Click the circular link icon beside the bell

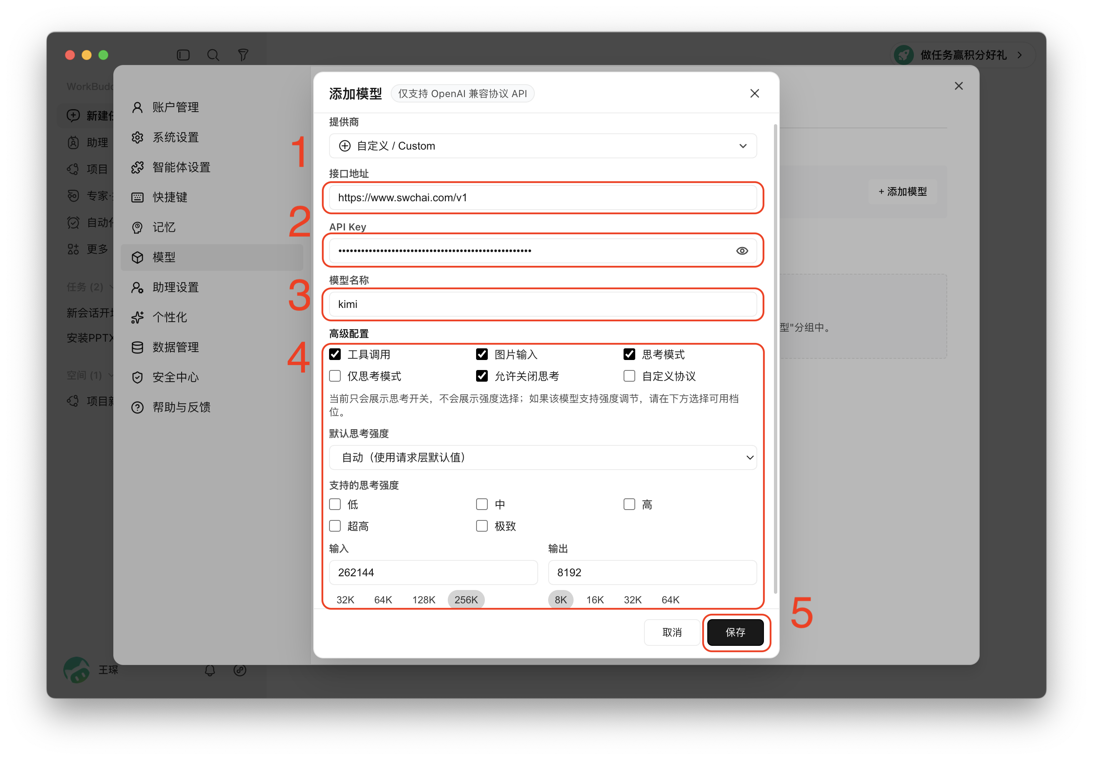point(240,670)
